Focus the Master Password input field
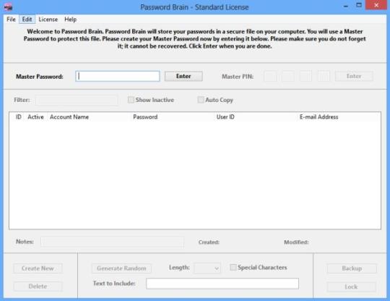 pos(118,76)
